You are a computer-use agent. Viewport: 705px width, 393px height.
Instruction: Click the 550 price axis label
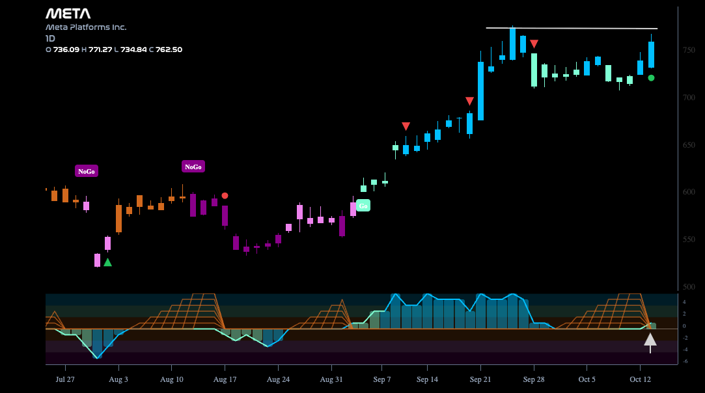(689, 239)
